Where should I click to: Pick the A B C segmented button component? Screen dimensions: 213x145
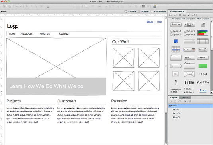tap(189, 25)
